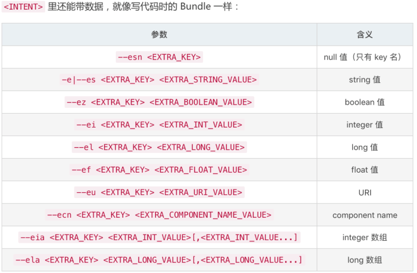Click the 'URI' meaning cell
This screenshot has width=417, height=273.
(364, 192)
